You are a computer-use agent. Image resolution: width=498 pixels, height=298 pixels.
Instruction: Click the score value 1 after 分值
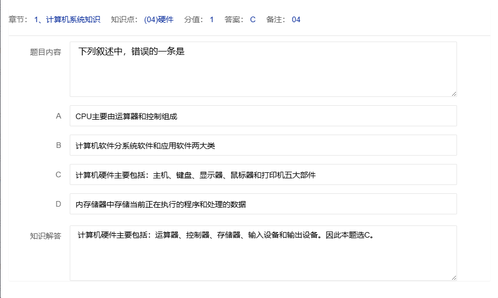pos(211,19)
